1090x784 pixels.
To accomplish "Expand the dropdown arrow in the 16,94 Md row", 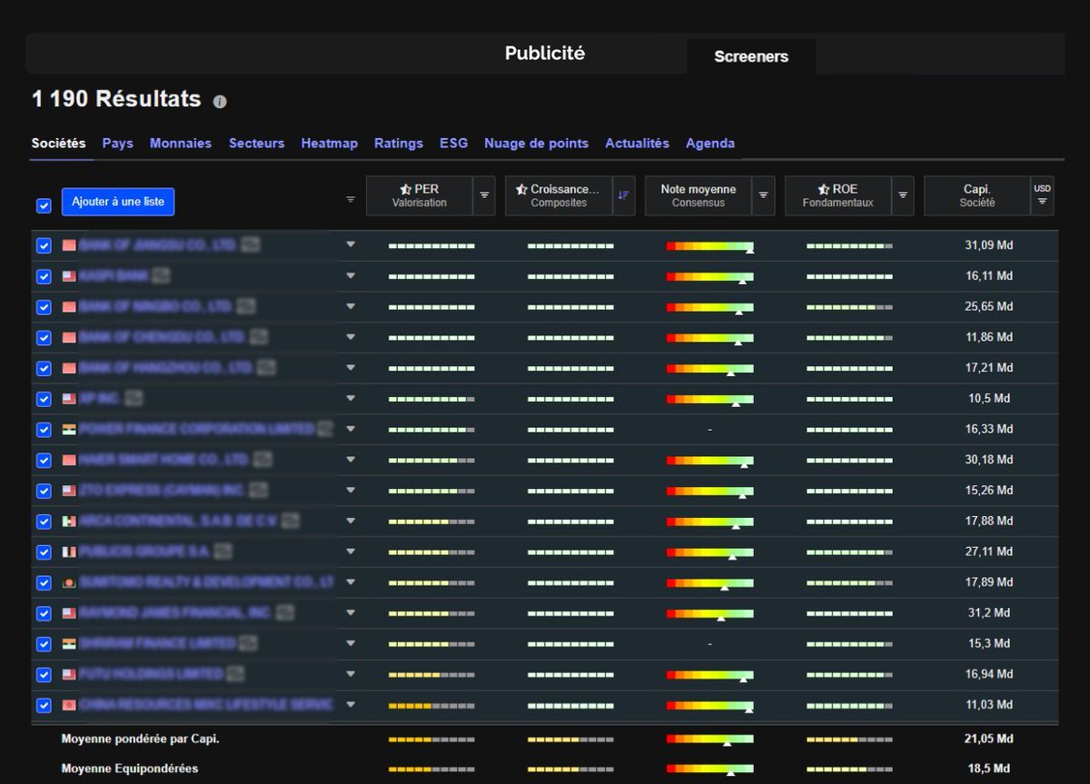I will (351, 674).
